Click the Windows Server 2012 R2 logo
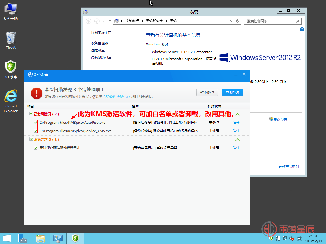Viewport: 326px width, 244px height. (260, 58)
